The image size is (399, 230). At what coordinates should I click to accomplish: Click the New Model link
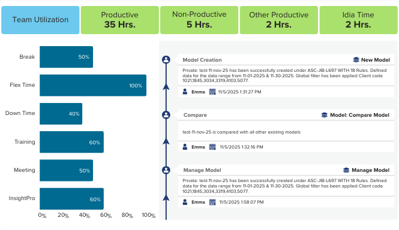coord(376,60)
